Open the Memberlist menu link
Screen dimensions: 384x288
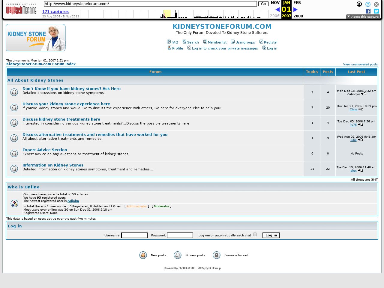click(x=215, y=42)
